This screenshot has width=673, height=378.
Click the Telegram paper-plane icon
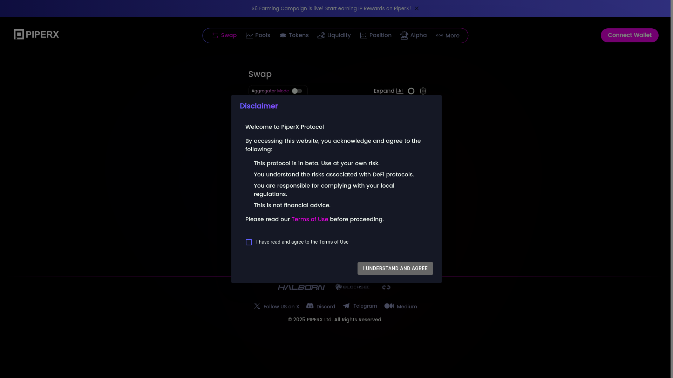coord(346,306)
